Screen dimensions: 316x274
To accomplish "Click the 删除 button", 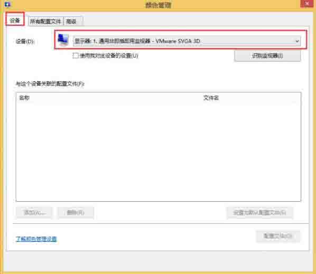I will [x=76, y=213].
